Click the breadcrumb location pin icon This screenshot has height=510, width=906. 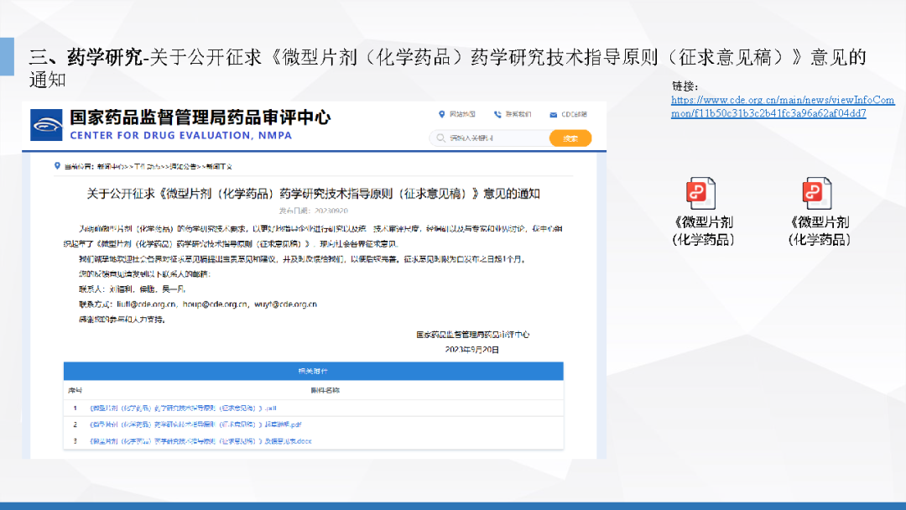(x=57, y=166)
